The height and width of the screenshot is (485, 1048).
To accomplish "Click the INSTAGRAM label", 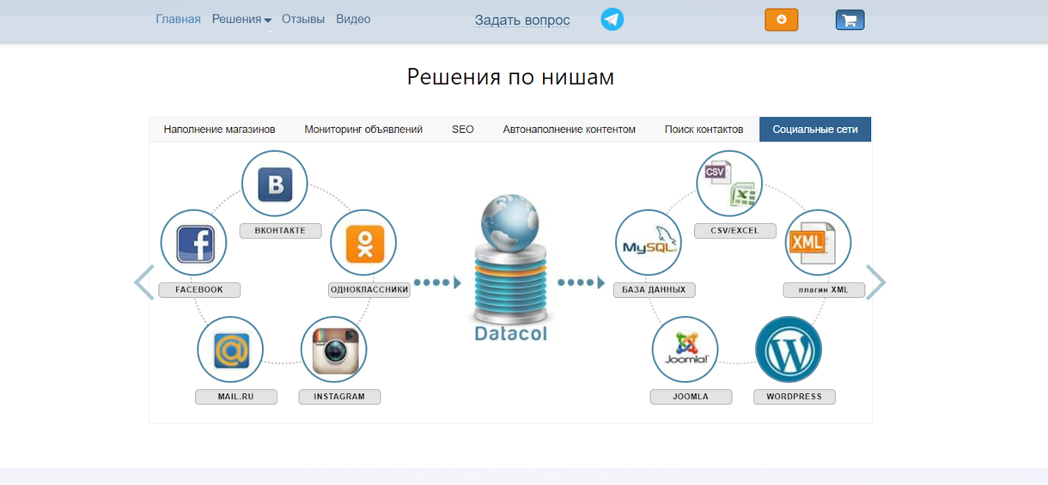I will pyautogui.click(x=340, y=397).
